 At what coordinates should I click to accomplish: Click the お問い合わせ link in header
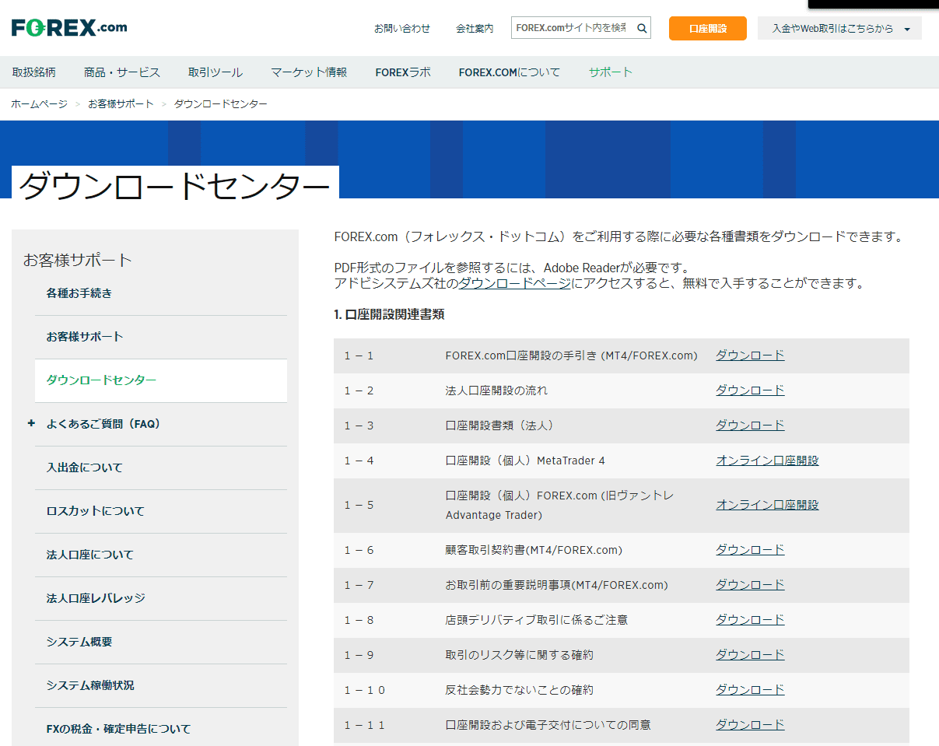tap(401, 29)
